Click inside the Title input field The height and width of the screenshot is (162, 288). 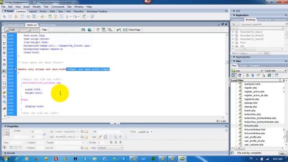pos(64,30)
